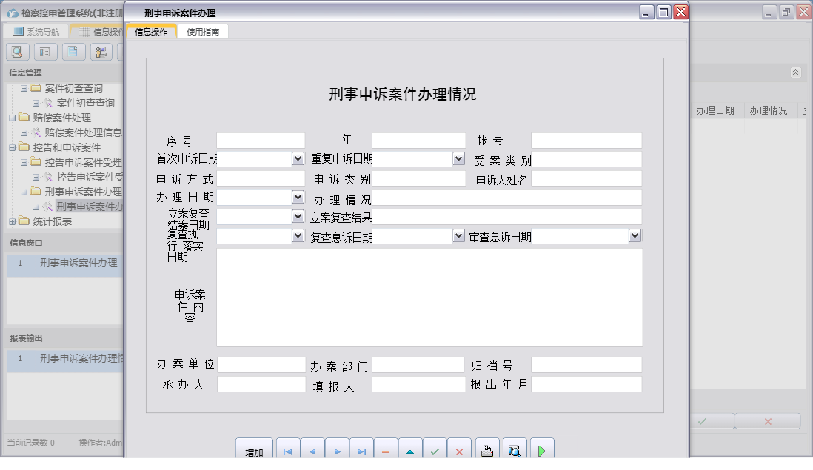
Task: Switch to the 使用指南 tab
Action: pos(203,32)
